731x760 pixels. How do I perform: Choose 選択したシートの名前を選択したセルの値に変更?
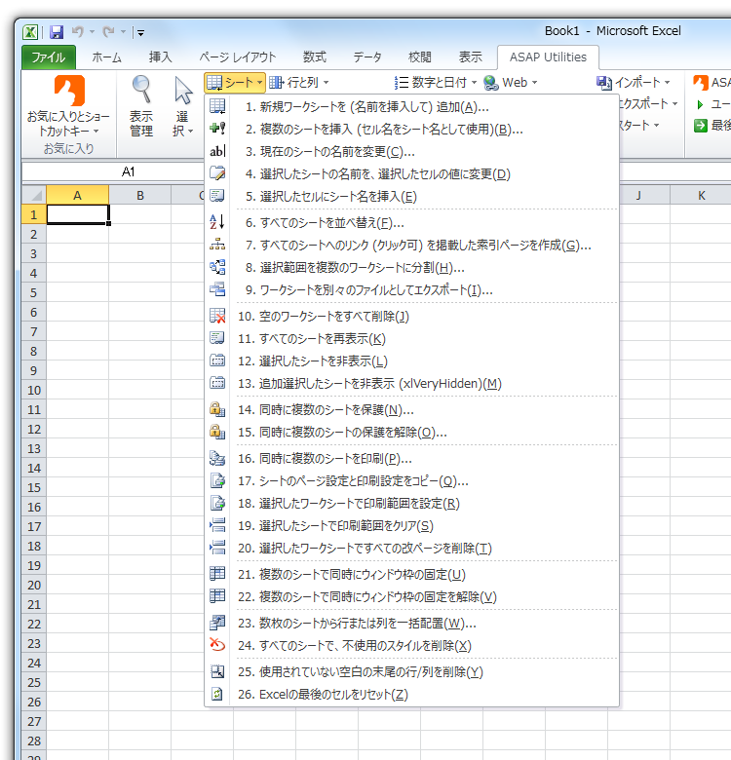pyautogui.click(x=412, y=174)
